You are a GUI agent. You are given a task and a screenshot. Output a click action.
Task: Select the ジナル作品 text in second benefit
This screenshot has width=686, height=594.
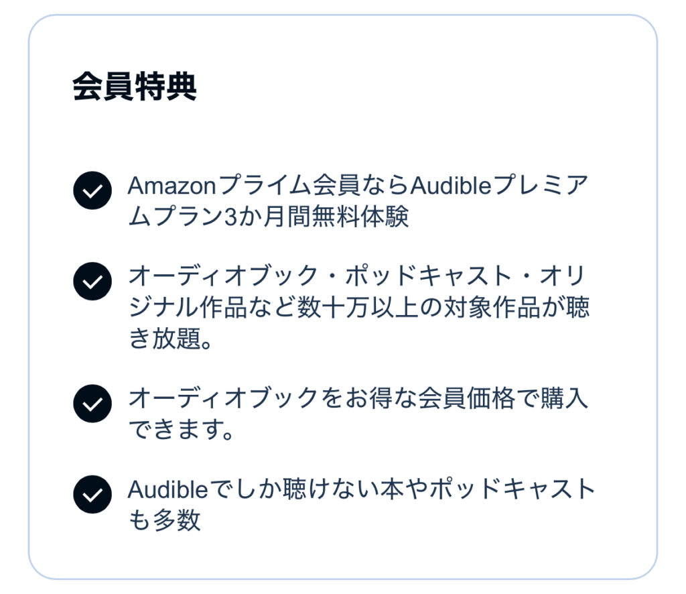pyautogui.click(x=188, y=307)
